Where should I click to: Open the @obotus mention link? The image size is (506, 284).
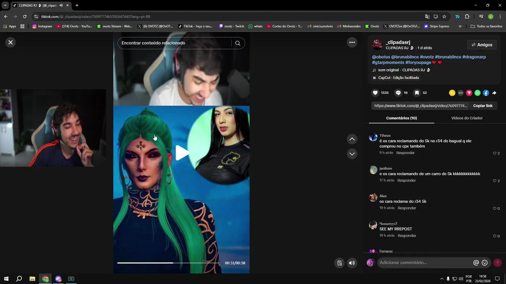pyautogui.click(x=381, y=57)
